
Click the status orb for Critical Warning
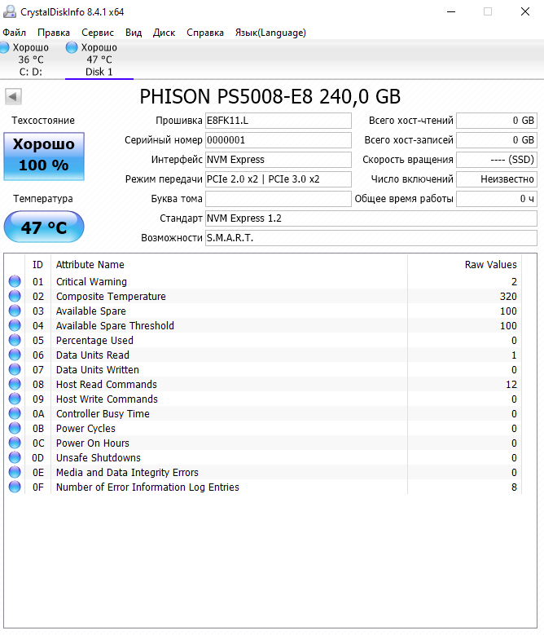click(15, 281)
